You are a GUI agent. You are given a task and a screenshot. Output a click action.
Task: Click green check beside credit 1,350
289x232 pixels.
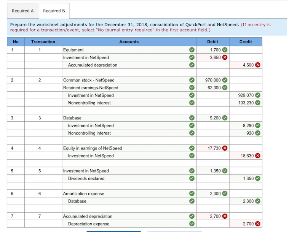coord(258,178)
